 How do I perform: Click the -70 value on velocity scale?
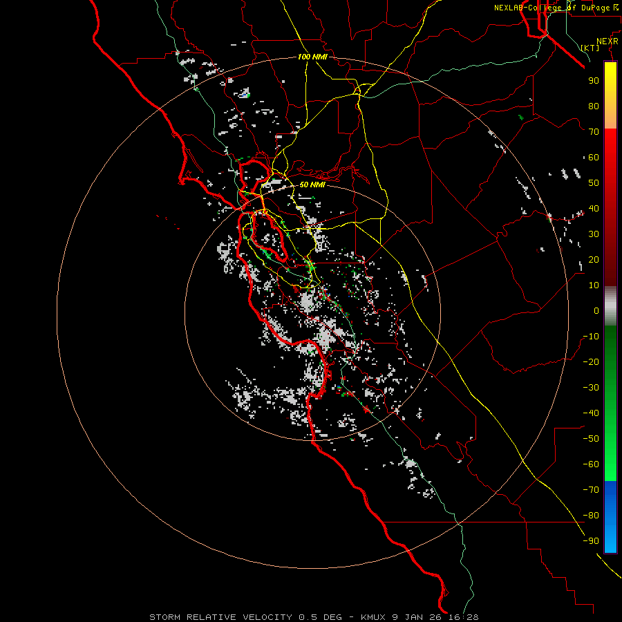[x=591, y=489]
